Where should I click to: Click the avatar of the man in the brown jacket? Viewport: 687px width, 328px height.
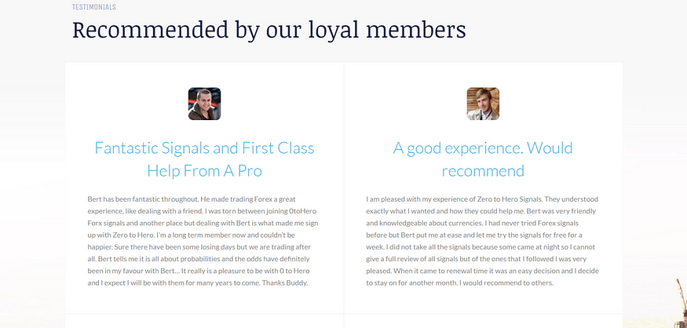click(204, 104)
